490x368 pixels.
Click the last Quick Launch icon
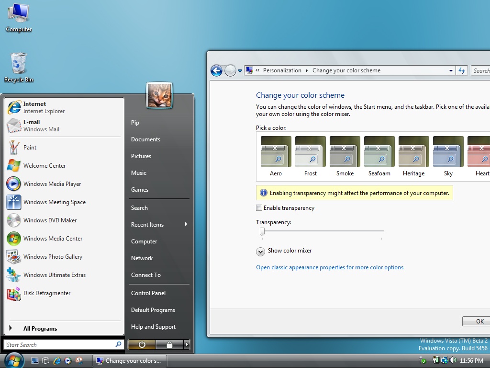[79, 360]
